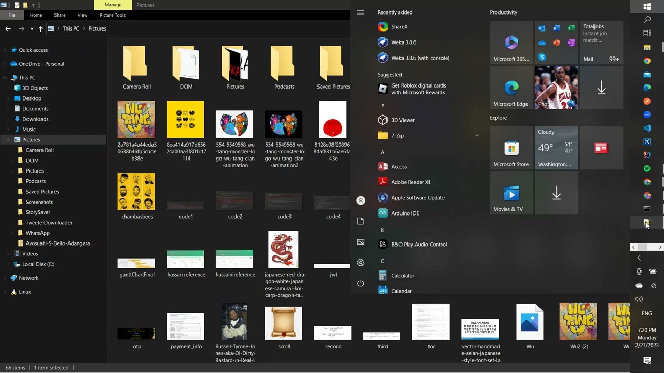The width and height of the screenshot is (664, 373).
Task: Open Visual Studio Code from taskbar
Action: (x=647, y=128)
